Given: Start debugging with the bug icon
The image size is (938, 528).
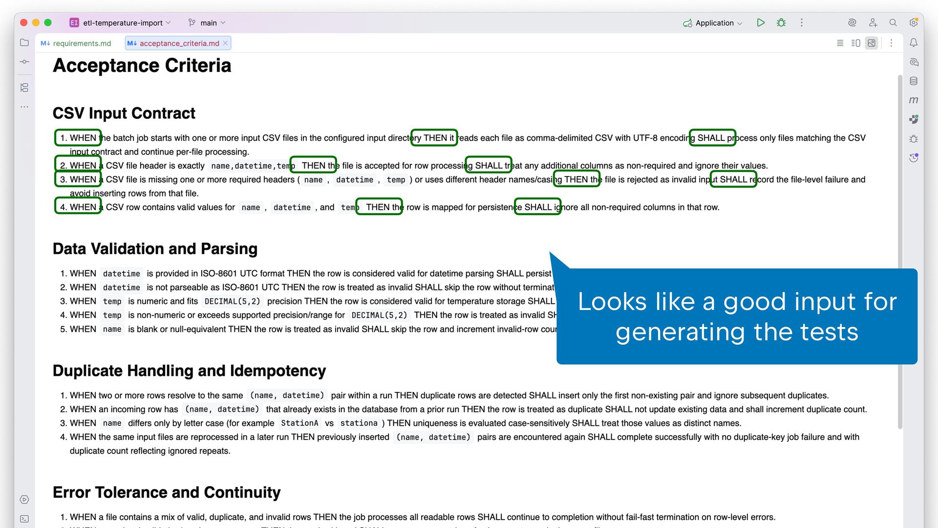Looking at the screenshot, I should 781,22.
